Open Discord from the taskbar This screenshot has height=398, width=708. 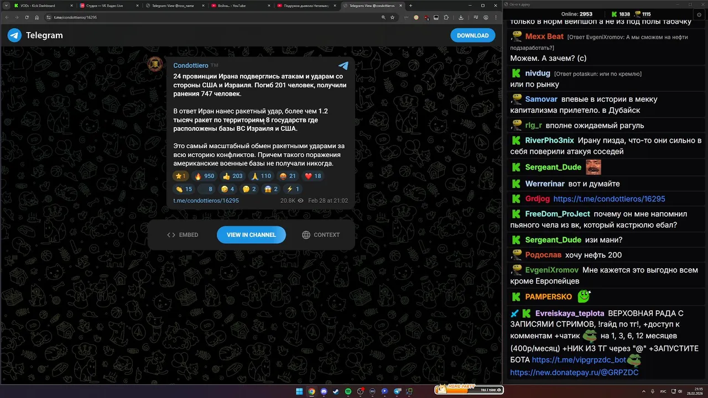click(x=324, y=391)
